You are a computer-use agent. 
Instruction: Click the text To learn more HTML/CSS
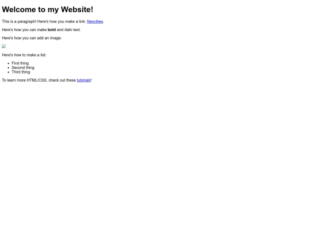(x=24, y=80)
